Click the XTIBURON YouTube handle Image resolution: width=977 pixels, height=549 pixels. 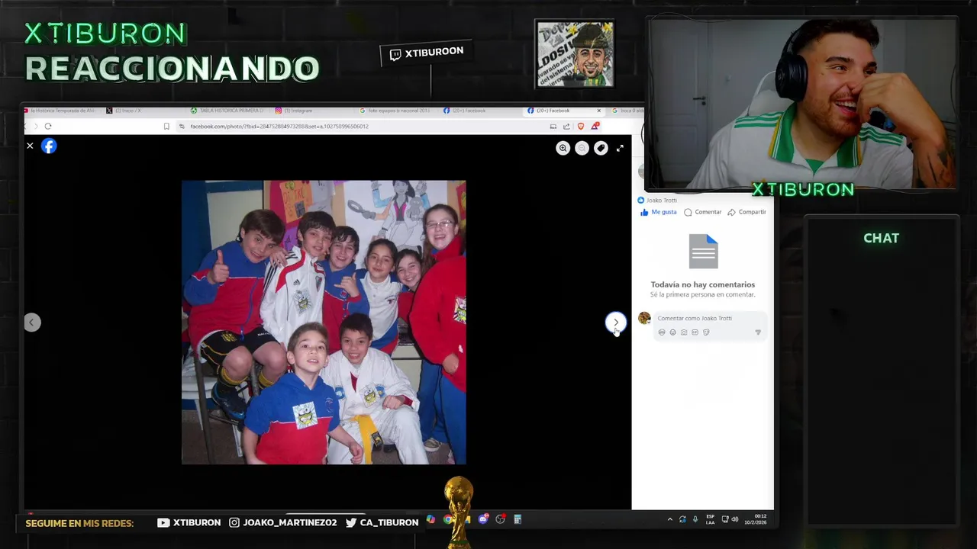[x=189, y=522]
